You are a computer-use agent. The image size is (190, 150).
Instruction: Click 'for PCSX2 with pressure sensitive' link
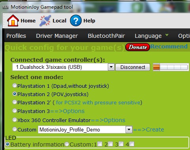pyautogui.click(x=98, y=102)
